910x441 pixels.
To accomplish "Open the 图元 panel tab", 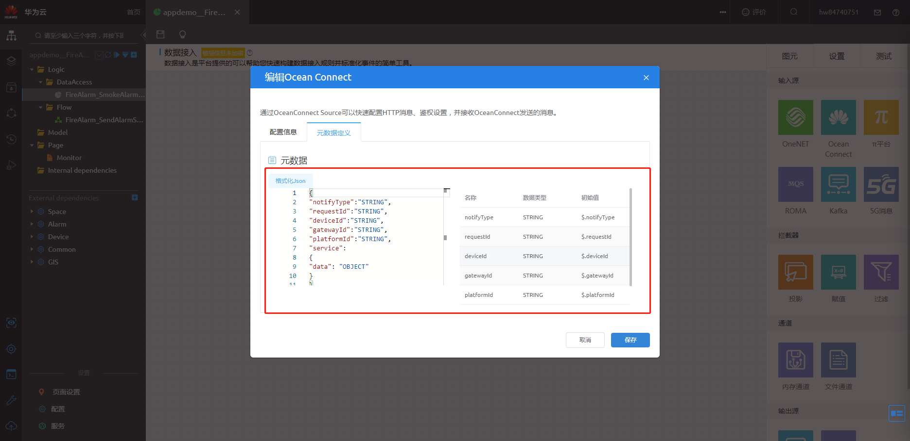I will (x=790, y=56).
